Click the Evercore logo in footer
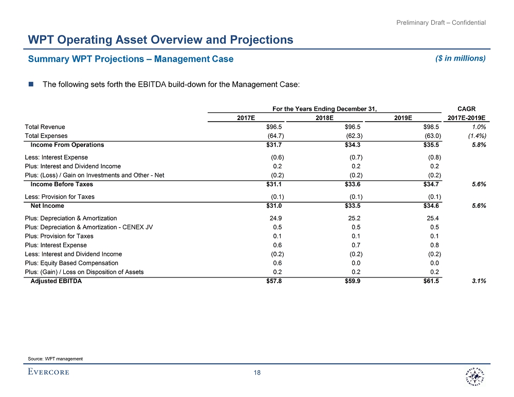The width and height of the screenshot is (514, 397). click(x=48, y=372)
